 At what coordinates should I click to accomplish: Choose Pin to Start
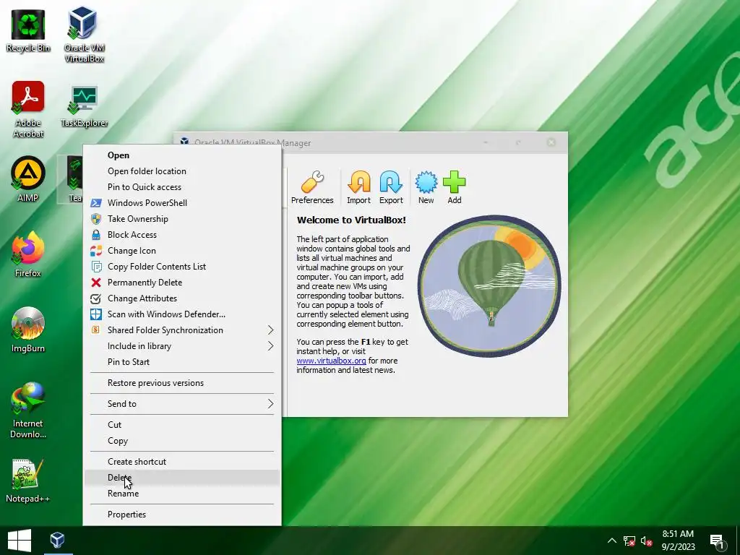pos(182,362)
